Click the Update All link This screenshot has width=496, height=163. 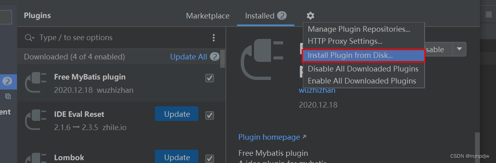point(188,57)
